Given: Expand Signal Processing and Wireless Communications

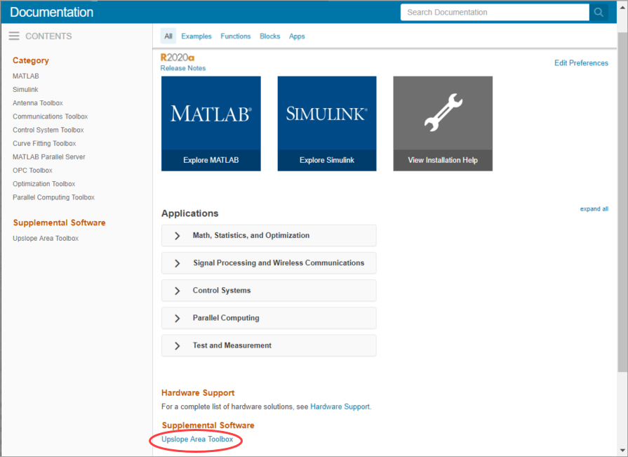Looking at the screenshot, I should click(269, 263).
